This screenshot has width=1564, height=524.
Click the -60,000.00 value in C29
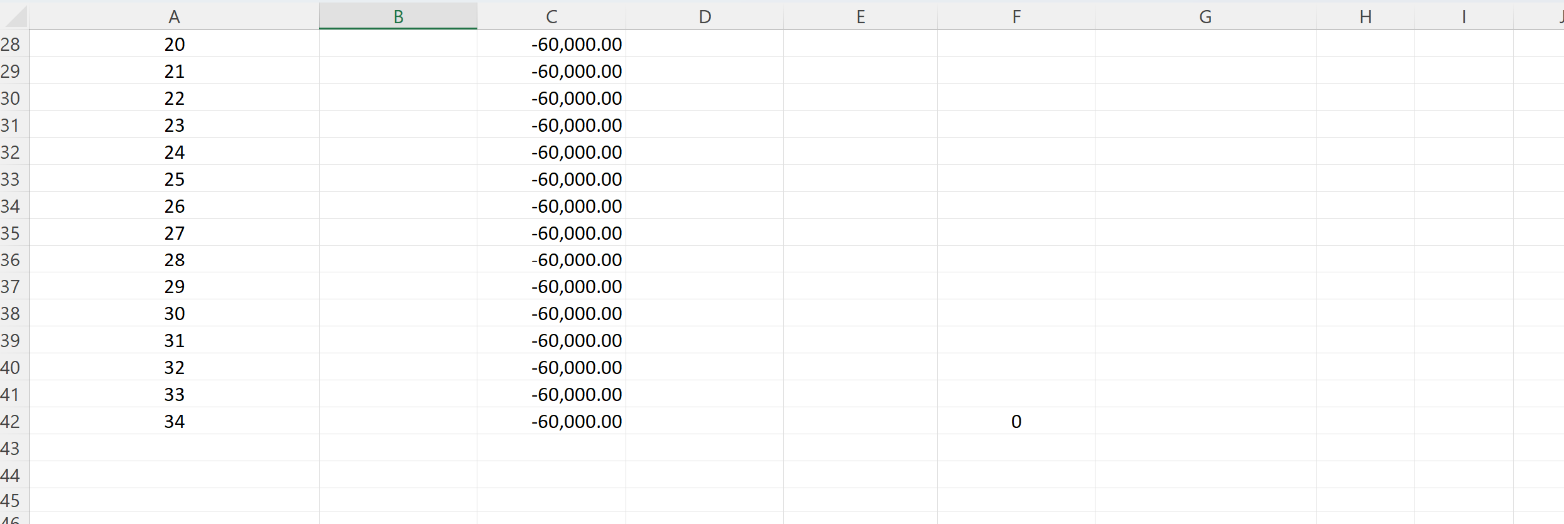point(551,71)
